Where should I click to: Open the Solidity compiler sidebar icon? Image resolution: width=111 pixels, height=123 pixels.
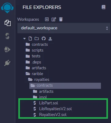[7, 36]
